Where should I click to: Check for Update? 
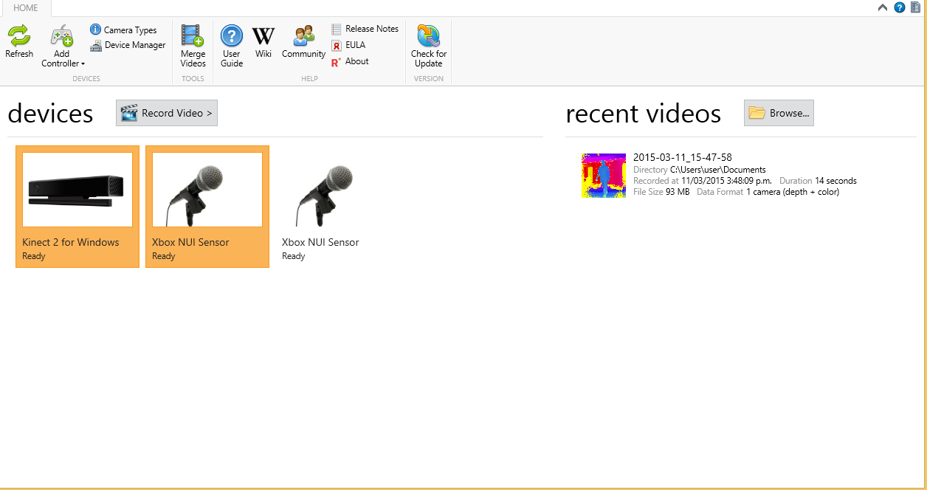429,46
